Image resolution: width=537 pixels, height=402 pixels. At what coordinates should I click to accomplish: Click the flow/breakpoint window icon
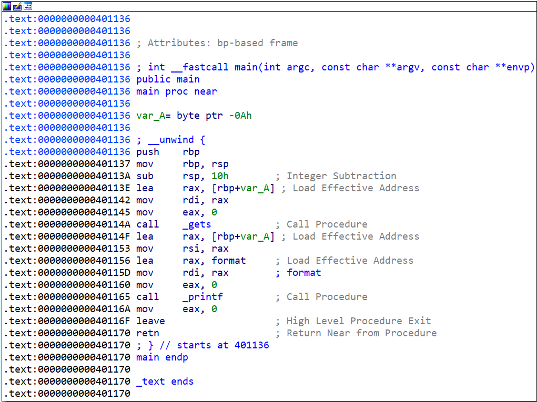pyautogui.click(x=28, y=6)
